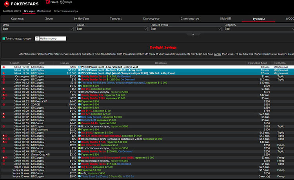Select the БЛ Омаха ХЛ Гарантия $250 row
The image size is (294, 180).
[147, 102]
